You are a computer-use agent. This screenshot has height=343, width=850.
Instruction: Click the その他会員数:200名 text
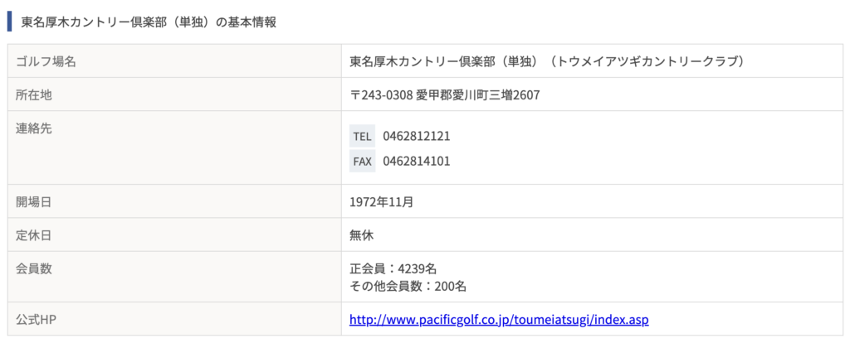[408, 286]
